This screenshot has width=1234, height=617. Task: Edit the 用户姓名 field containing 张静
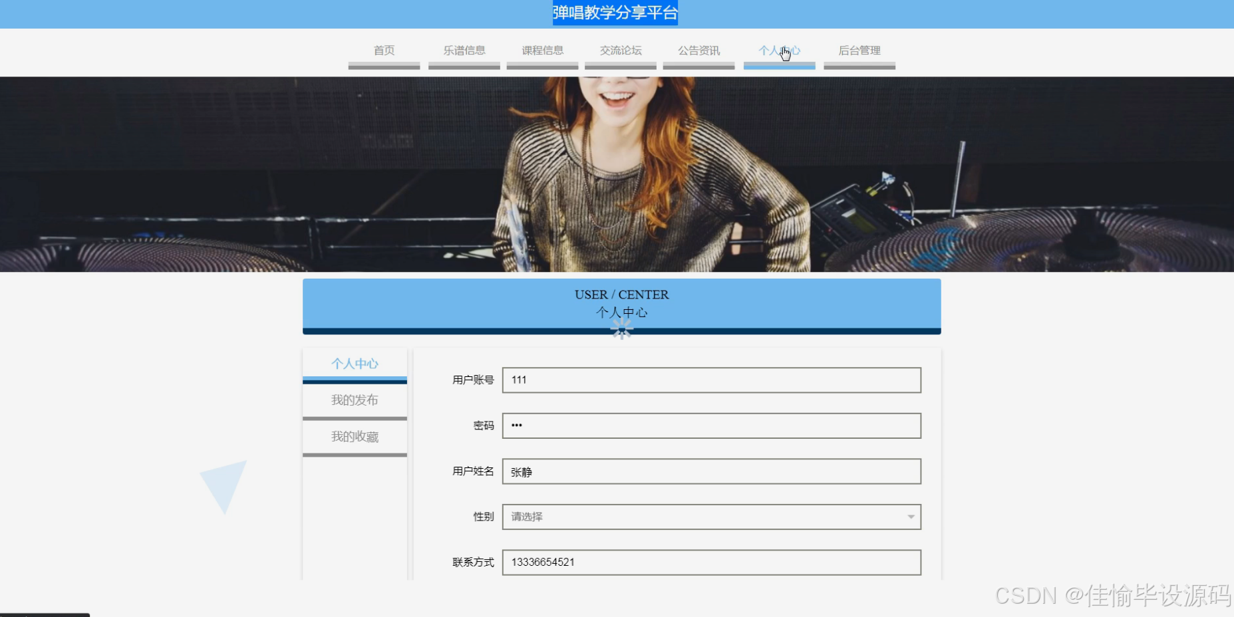click(711, 471)
